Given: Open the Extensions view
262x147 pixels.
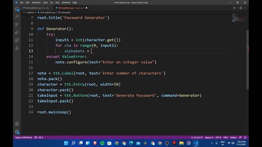Looking at the screenshot, I should coord(17,40).
